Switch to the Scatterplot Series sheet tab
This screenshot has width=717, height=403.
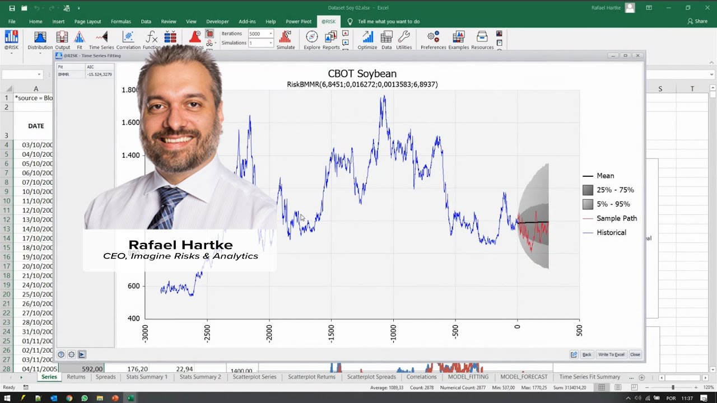(254, 377)
